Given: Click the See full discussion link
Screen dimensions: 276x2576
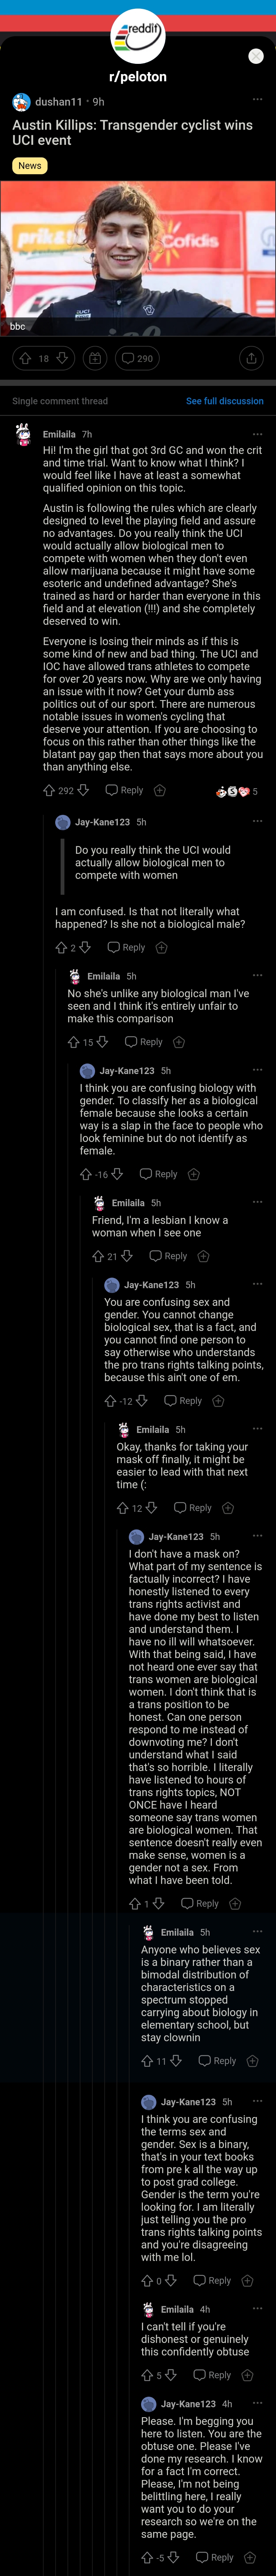Looking at the screenshot, I should coord(224,401).
